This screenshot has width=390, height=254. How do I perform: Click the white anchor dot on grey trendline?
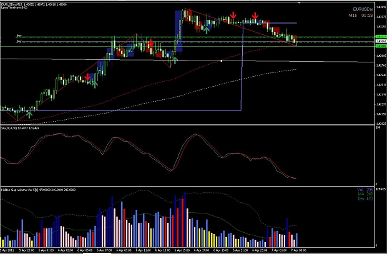[222, 61]
